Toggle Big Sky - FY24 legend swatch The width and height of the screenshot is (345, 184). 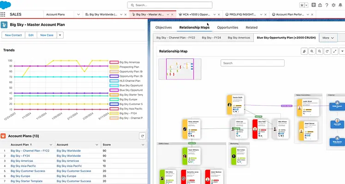(114, 113)
